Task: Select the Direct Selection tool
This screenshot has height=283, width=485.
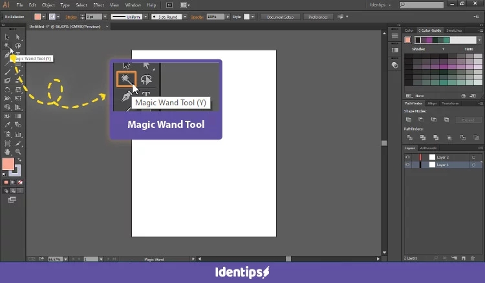Action: [18, 37]
